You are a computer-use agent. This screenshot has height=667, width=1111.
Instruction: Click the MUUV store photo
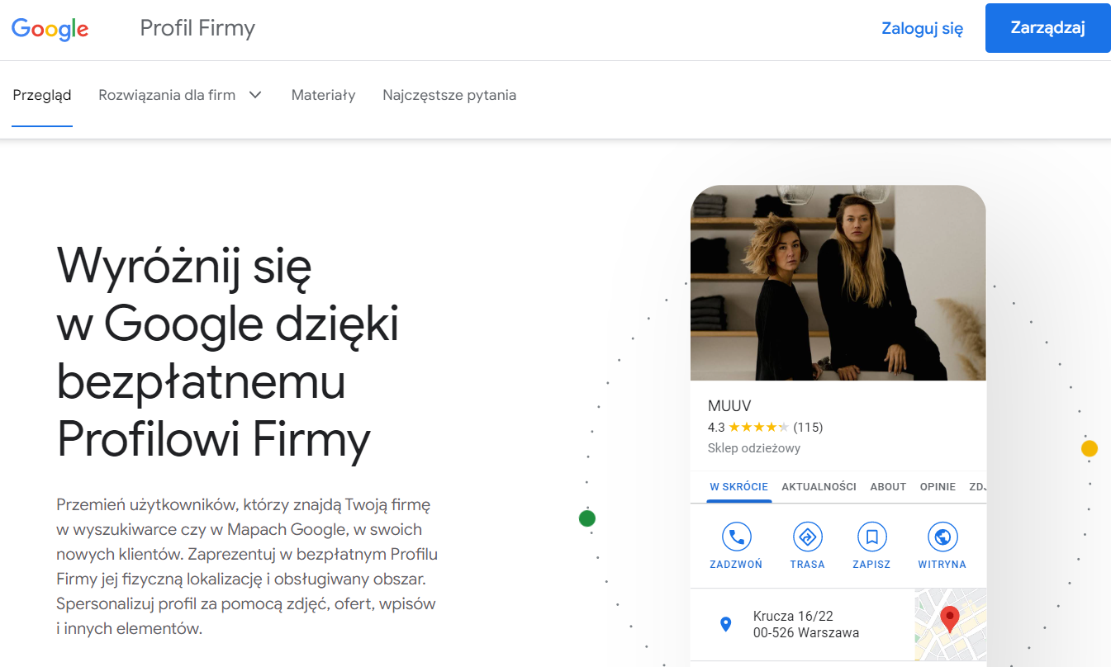(x=838, y=282)
